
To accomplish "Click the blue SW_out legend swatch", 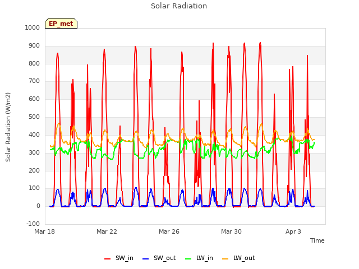I will click(x=146, y=259).
